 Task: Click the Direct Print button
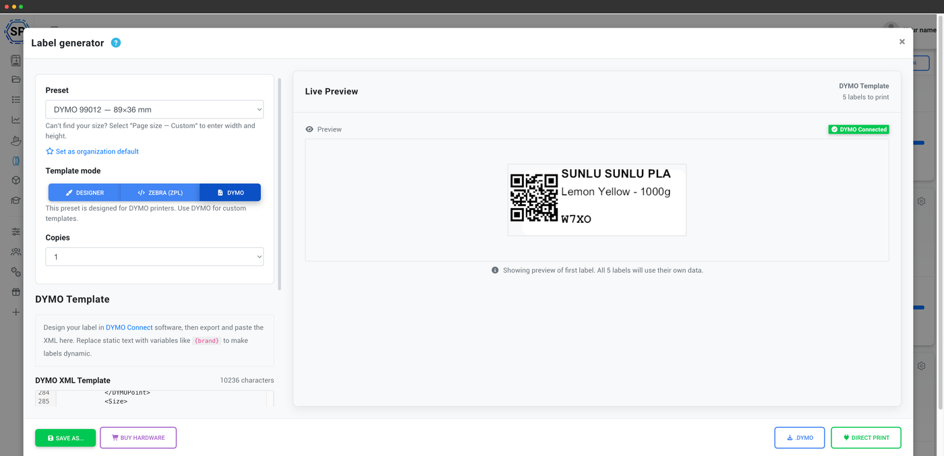866,438
